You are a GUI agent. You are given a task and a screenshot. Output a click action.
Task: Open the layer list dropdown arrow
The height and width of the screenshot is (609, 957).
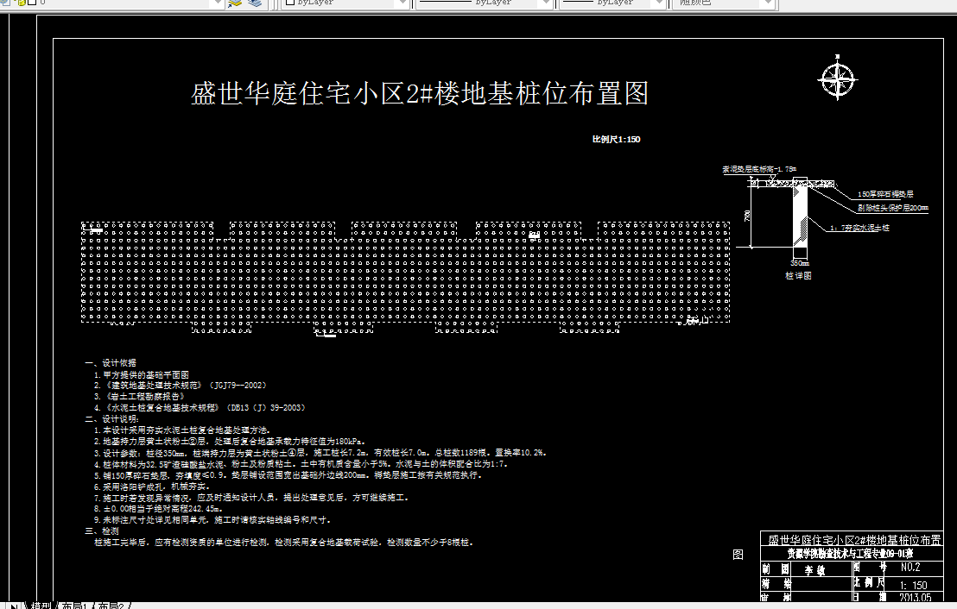click(217, 3)
